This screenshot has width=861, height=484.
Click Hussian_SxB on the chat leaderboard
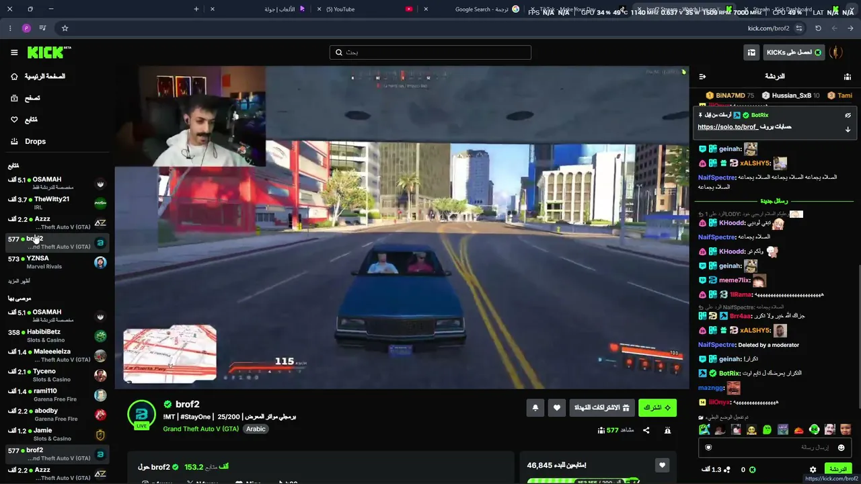pyautogui.click(x=792, y=95)
